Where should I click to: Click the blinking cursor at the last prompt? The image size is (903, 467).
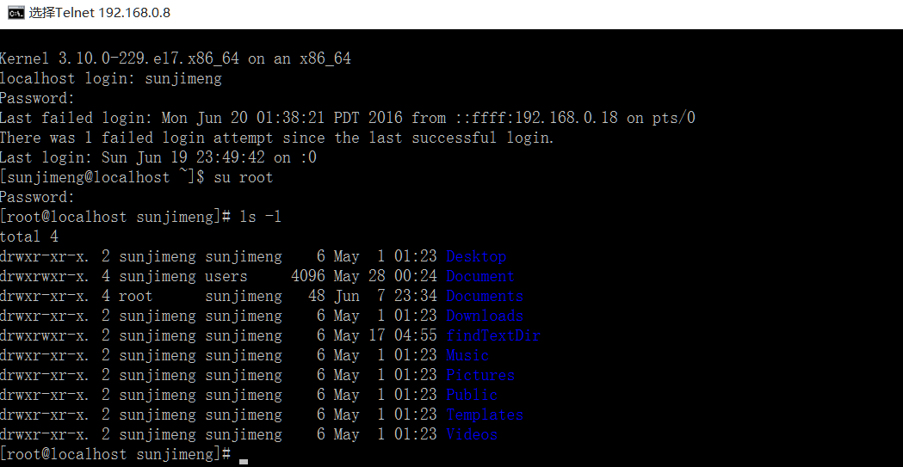tap(244, 461)
